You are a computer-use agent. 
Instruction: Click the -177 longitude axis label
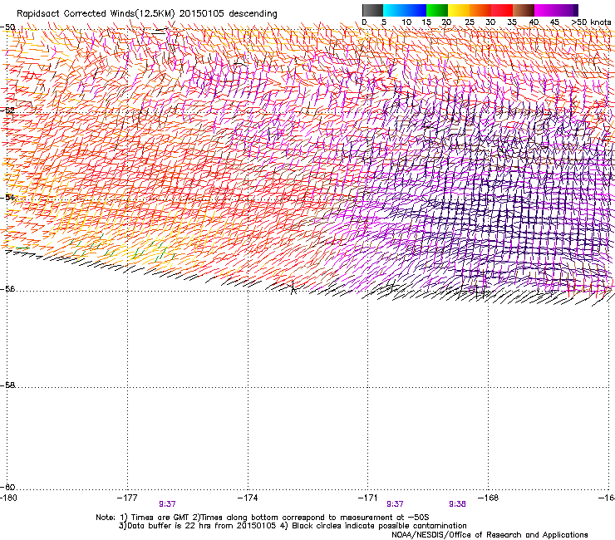coord(127,498)
